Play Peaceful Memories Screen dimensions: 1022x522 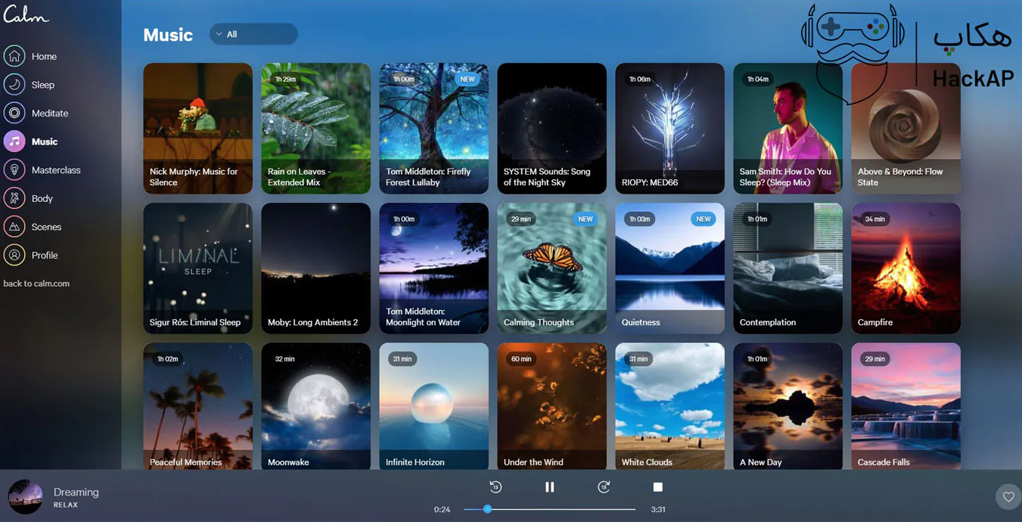tap(198, 406)
